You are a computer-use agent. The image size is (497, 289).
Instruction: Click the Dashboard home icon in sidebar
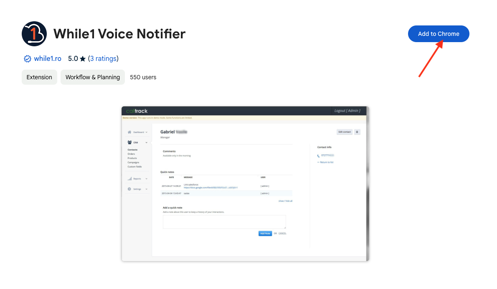[129, 132]
